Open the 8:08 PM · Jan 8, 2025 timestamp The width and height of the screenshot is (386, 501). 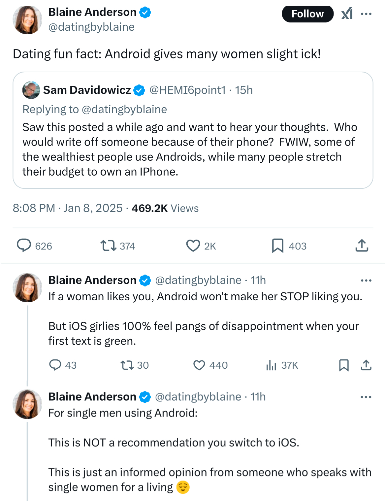68,208
